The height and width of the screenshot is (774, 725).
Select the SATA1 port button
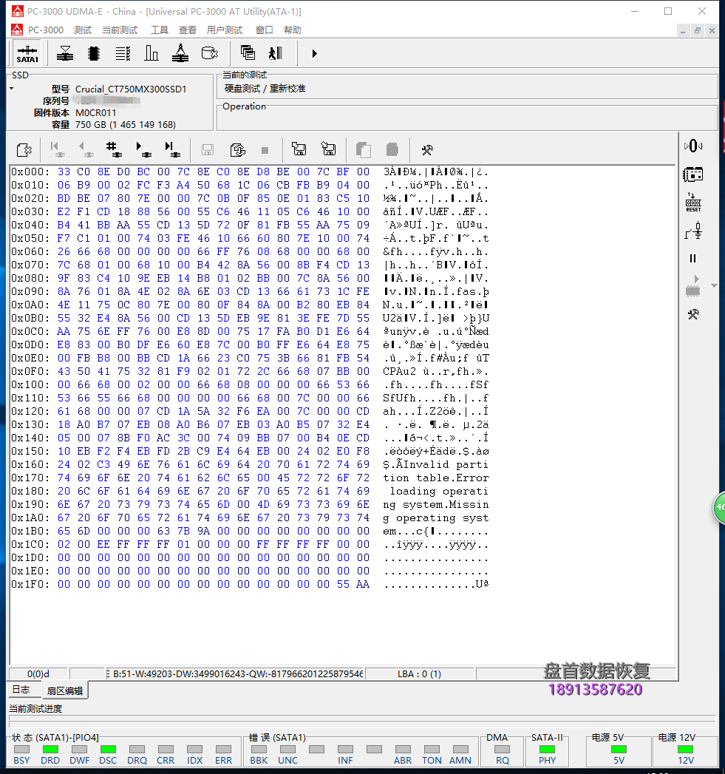tap(27, 53)
